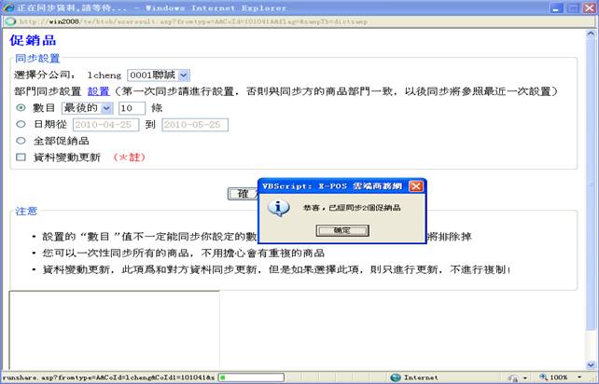Image resolution: width=599 pixels, height=384 pixels.
Task: Click the end date field 2010-05-25
Action: click(x=194, y=125)
